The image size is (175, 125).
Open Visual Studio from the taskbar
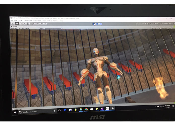[102, 109]
